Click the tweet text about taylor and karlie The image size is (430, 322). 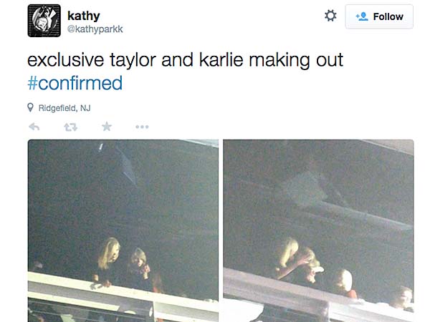[x=185, y=59]
